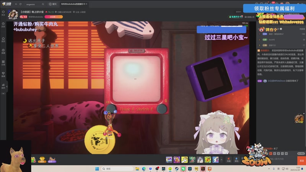Click the Weibo icon next to 鸽白小

262,30
